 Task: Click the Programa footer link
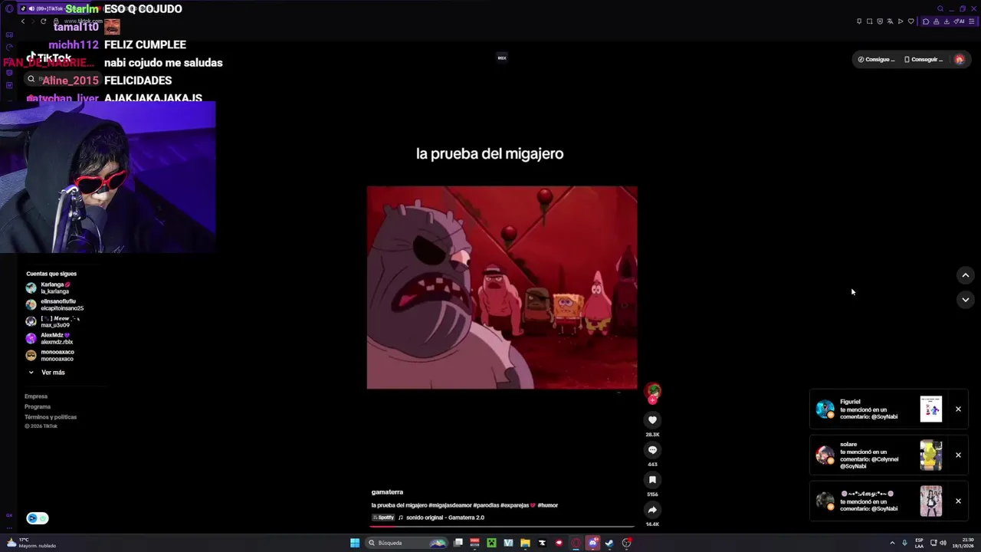[38, 406]
